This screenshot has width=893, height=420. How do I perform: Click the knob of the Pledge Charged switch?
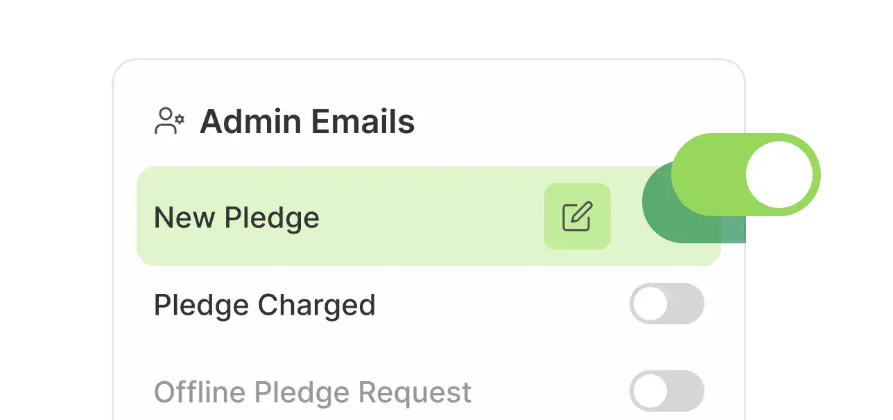(650, 304)
